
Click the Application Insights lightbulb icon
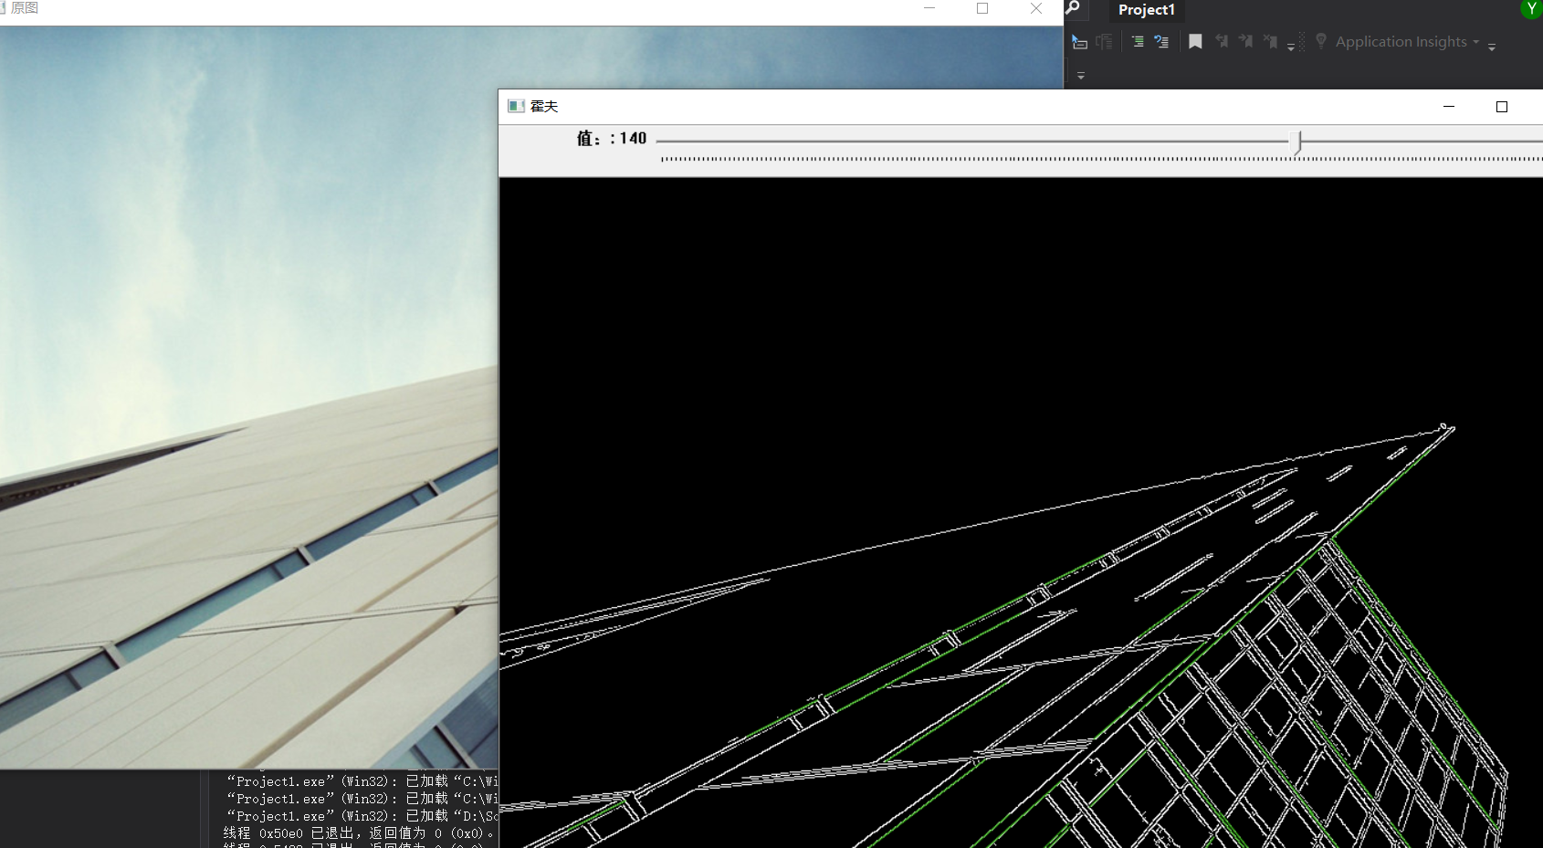(x=1321, y=42)
